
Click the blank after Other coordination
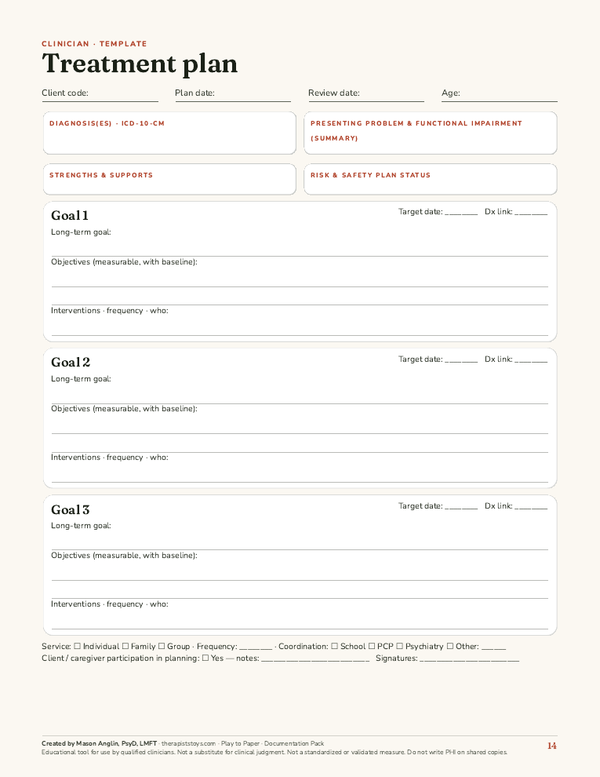(x=493, y=647)
